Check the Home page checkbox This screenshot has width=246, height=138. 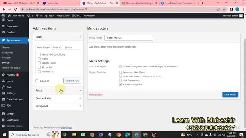click(39, 59)
